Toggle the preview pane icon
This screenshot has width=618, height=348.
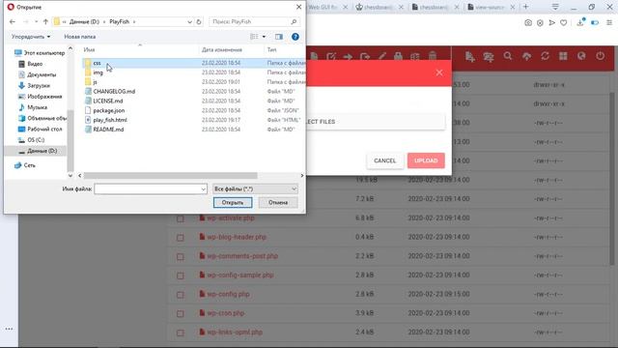click(x=279, y=37)
